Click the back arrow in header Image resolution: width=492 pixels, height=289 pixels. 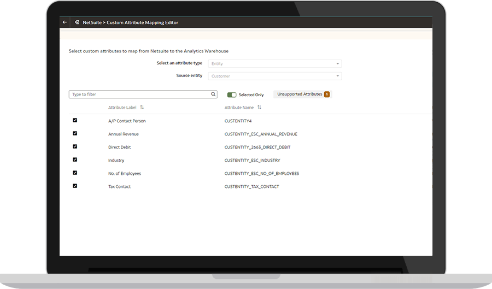(x=65, y=22)
